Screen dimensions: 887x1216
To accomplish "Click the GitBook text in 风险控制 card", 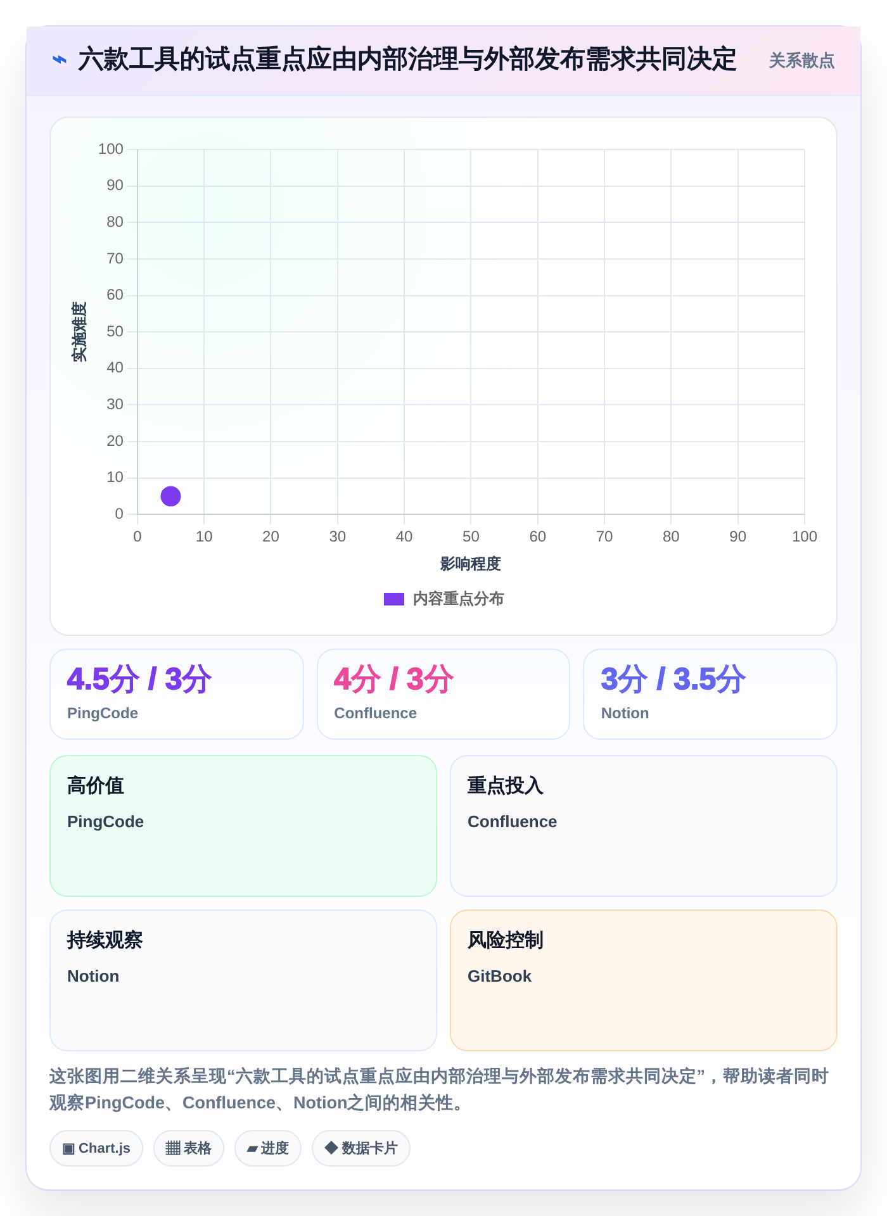I will point(499,976).
